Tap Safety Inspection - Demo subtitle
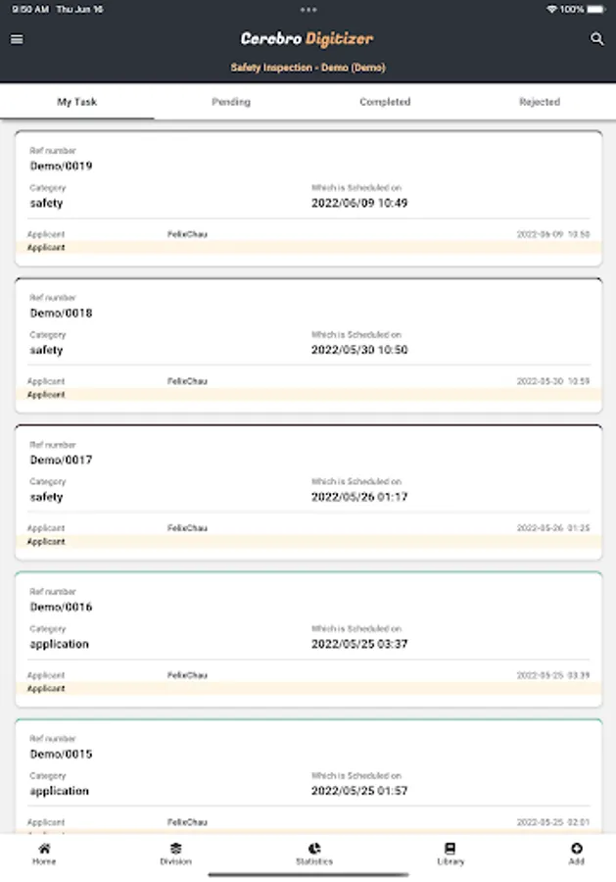Screen dimensions: 616x882 tap(308, 68)
